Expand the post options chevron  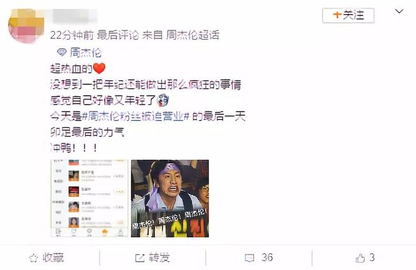[x=399, y=11]
